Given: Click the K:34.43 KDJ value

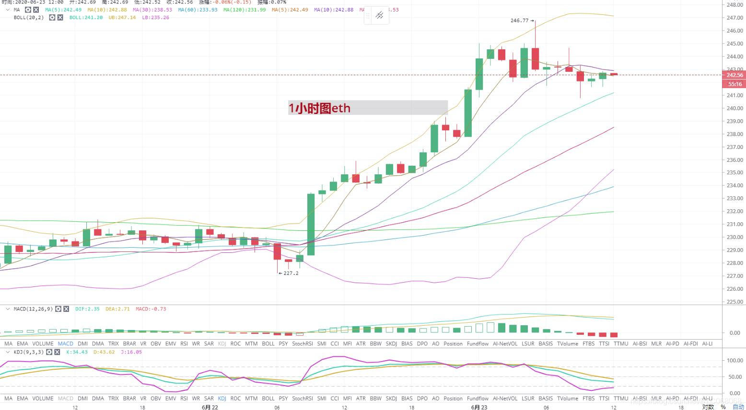Looking at the screenshot, I should 77,352.
